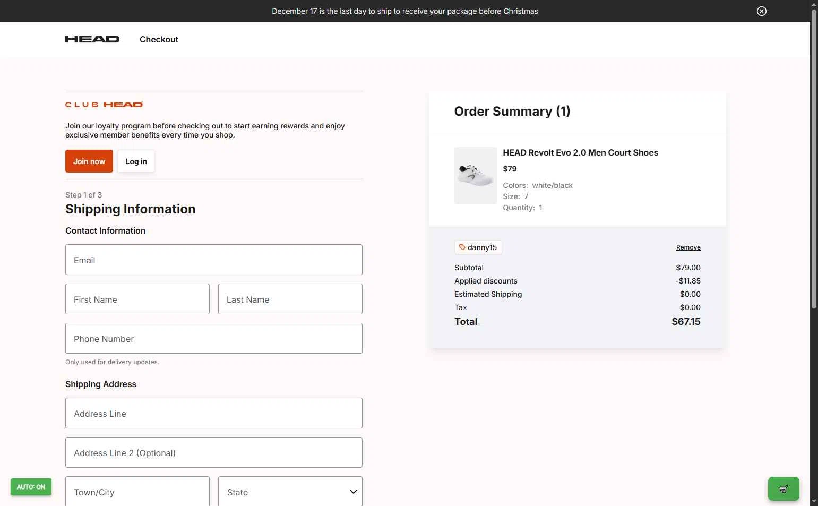The width and height of the screenshot is (818, 506).
Task: Focus the Address Line 2 (Optional) field
Action: (214, 452)
